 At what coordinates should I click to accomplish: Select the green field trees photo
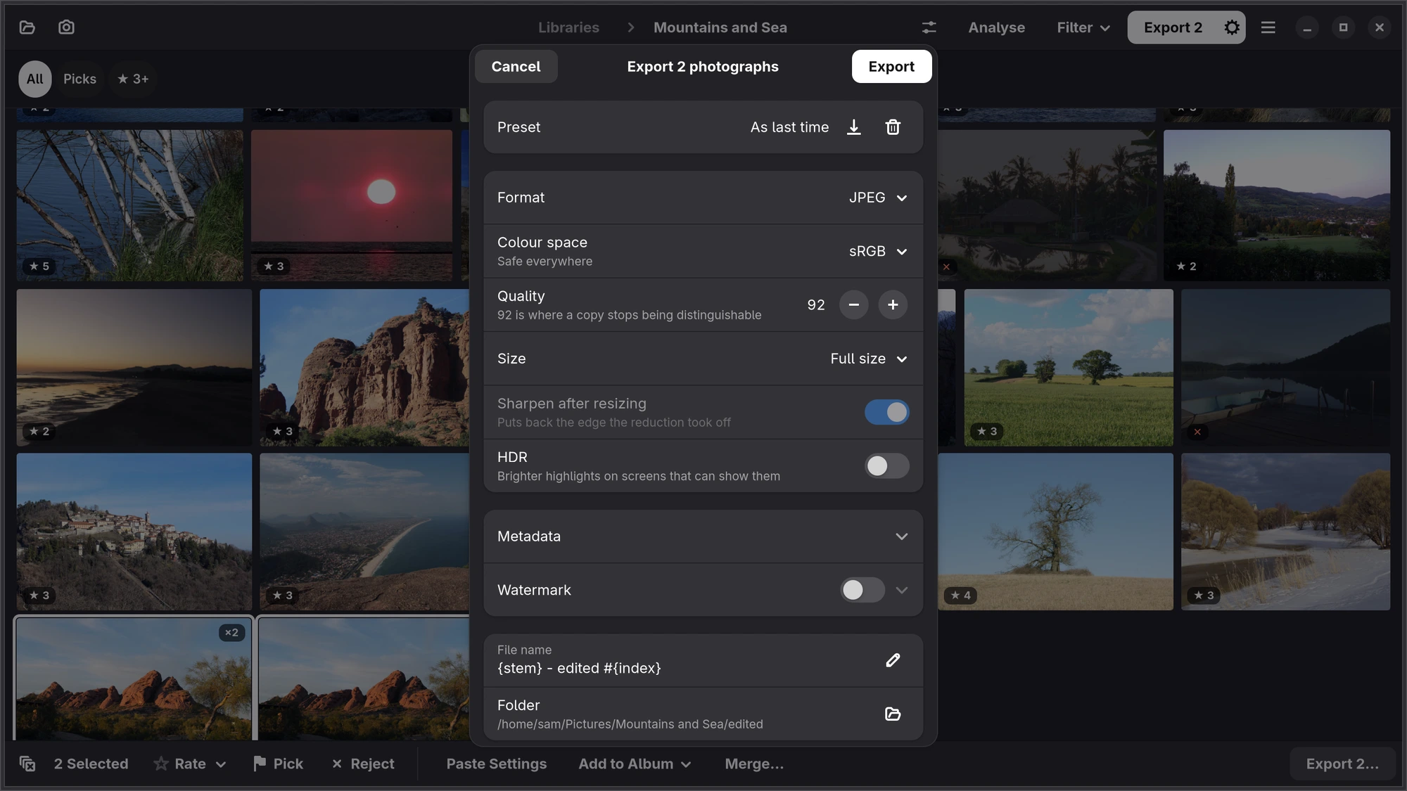(x=1069, y=367)
